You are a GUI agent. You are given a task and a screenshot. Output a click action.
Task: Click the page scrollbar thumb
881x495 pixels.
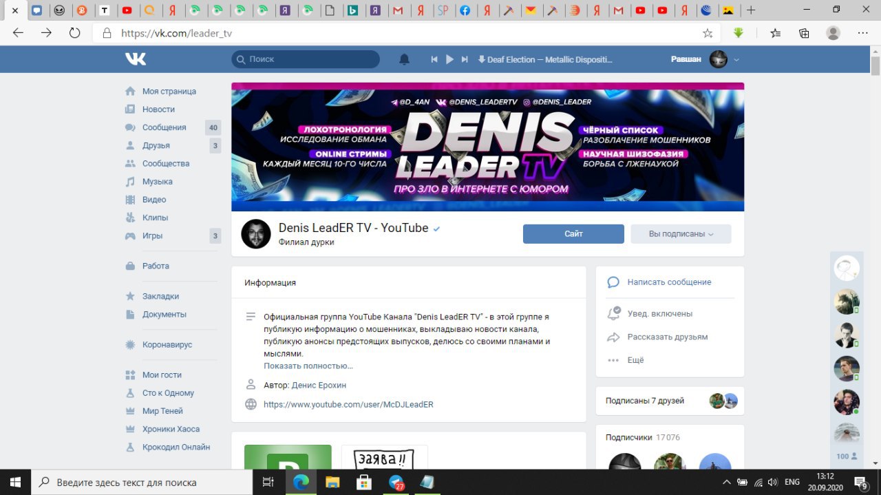(x=875, y=65)
